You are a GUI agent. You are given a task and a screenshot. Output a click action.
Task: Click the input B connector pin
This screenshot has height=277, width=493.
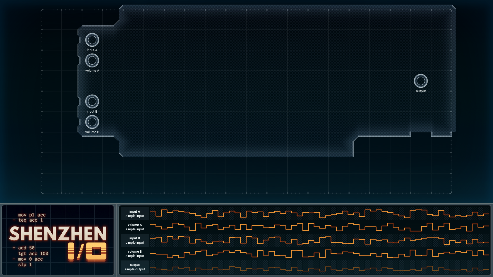click(92, 102)
